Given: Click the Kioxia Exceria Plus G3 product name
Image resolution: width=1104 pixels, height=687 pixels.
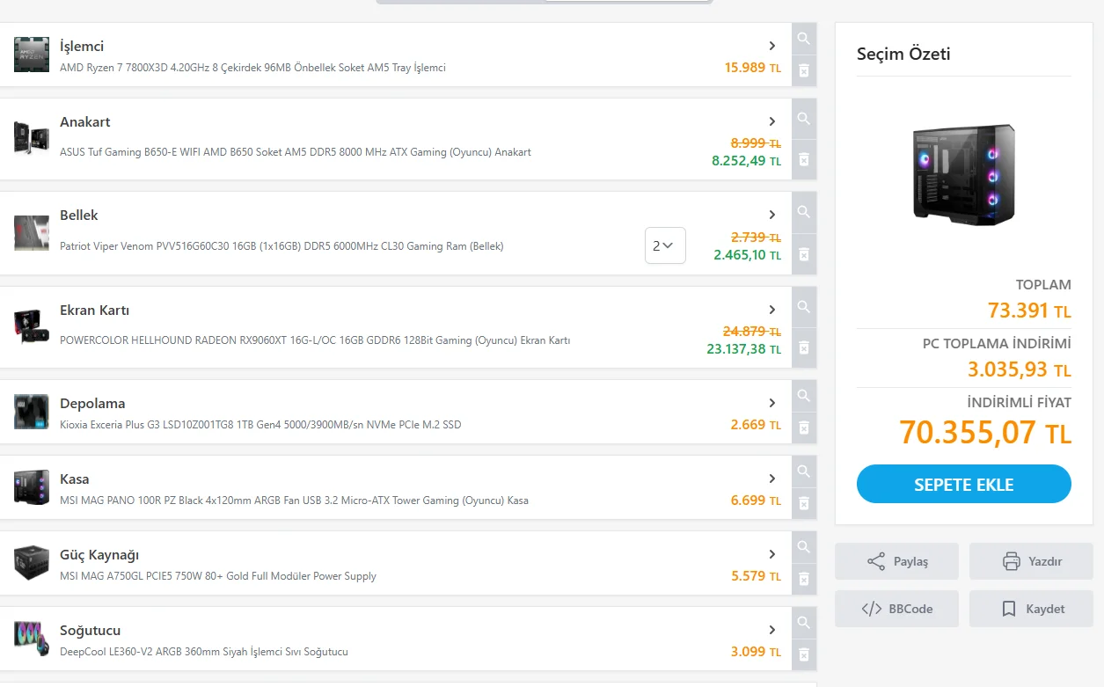Looking at the screenshot, I should point(260,425).
